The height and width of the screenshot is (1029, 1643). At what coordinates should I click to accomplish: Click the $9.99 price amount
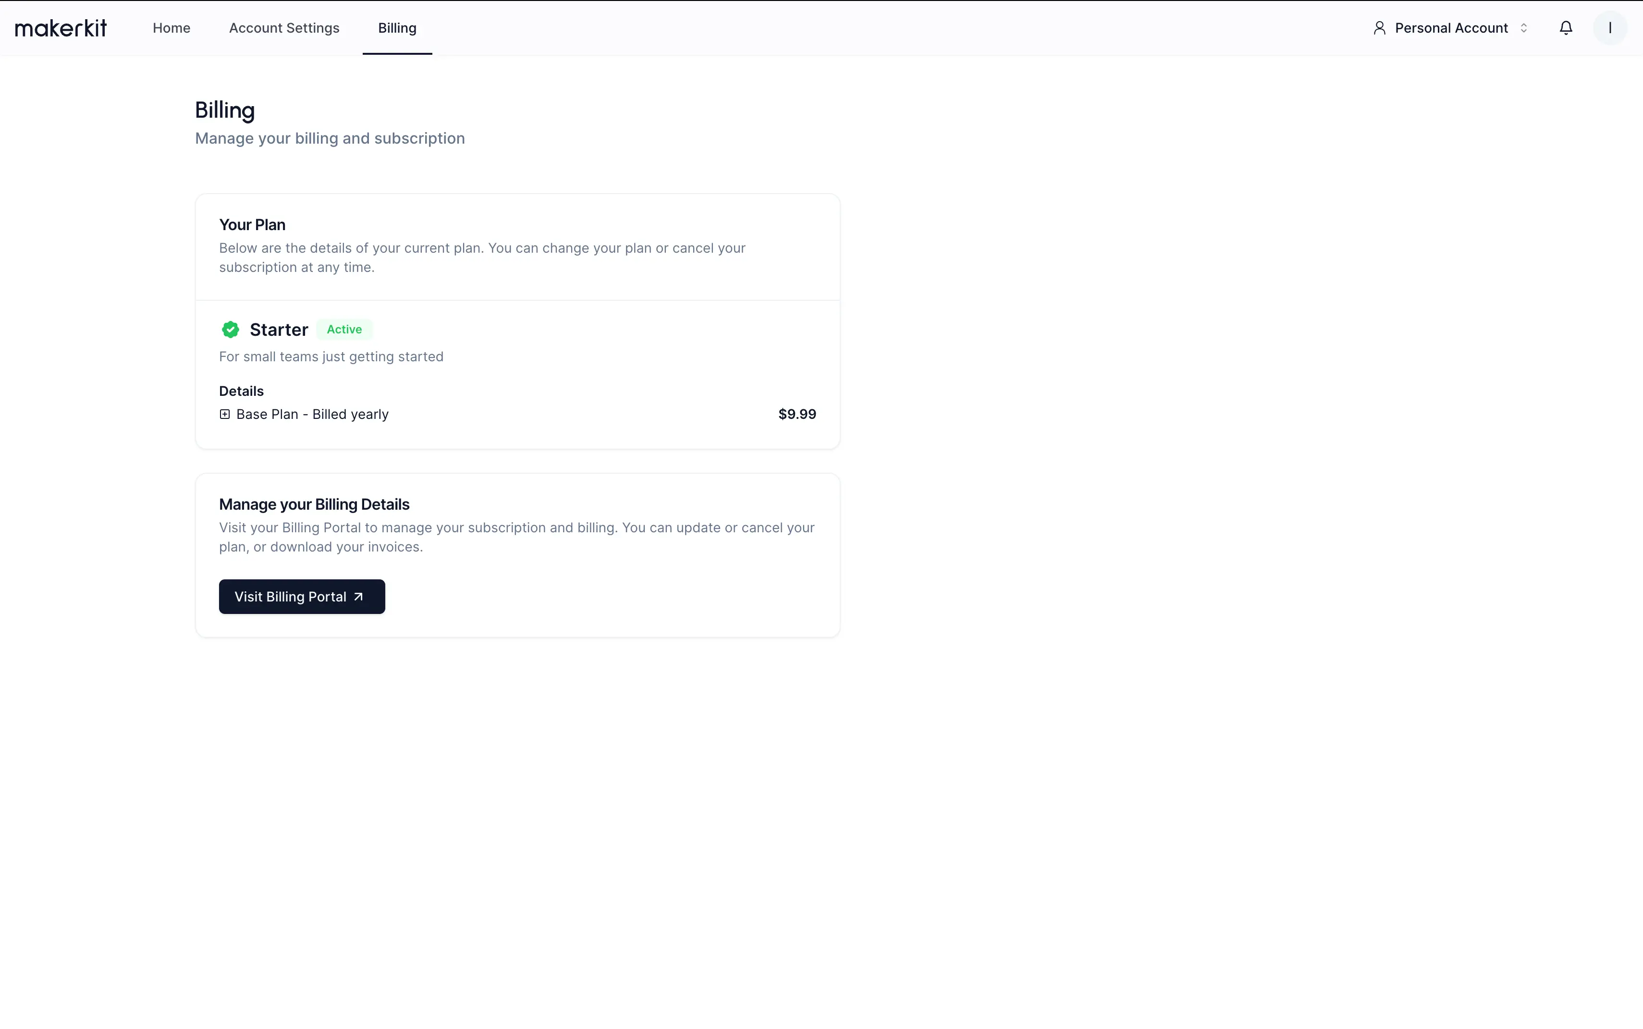click(797, 415)
